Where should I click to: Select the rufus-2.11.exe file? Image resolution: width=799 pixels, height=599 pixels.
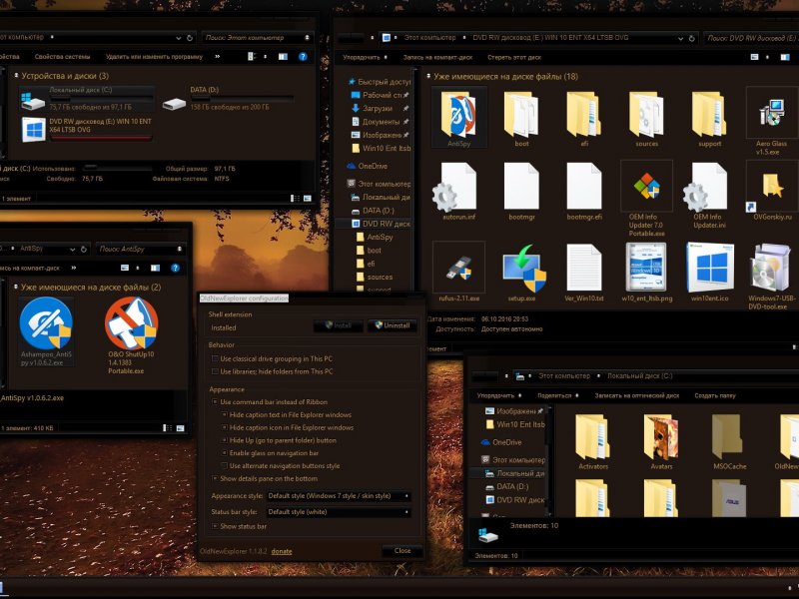click(458, 273)
